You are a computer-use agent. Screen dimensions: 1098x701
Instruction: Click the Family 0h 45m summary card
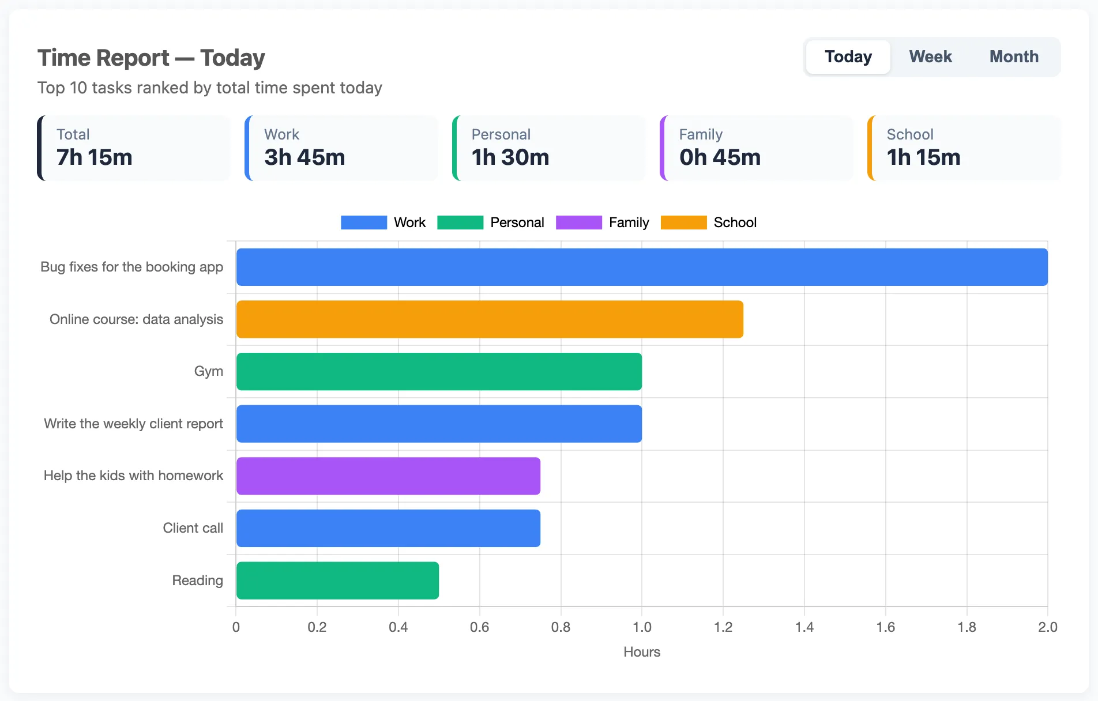pyautogui.click(x=757, y=148)
